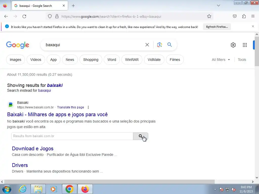Click the network status tray icon
This screenshot has width=259, height=194.
(x=227, y=189)
